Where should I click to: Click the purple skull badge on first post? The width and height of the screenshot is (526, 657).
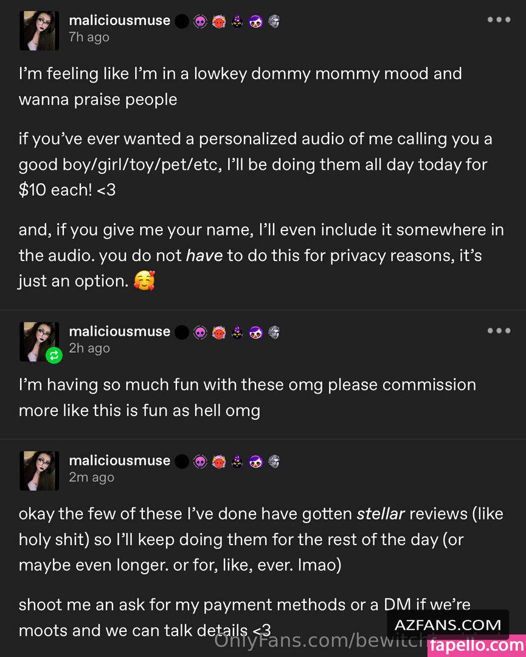[200, 21]
